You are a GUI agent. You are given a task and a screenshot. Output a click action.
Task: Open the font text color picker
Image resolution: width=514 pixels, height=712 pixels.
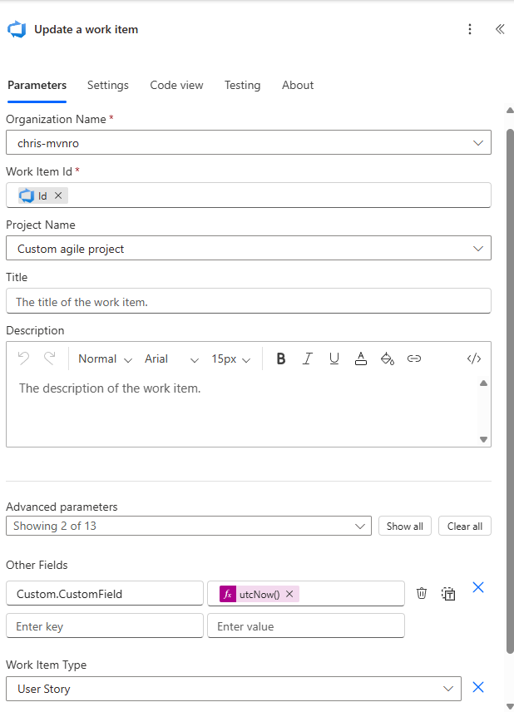click(x=361, y=358)
